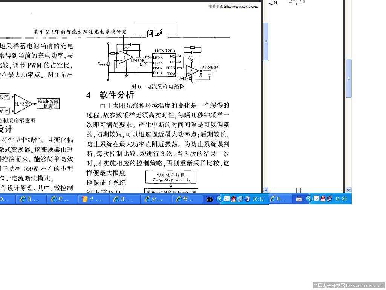Open the QQ penguin tray icon near 11:22
The image size is (386, 290).
323,198
